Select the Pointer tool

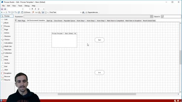coord(7,16)
